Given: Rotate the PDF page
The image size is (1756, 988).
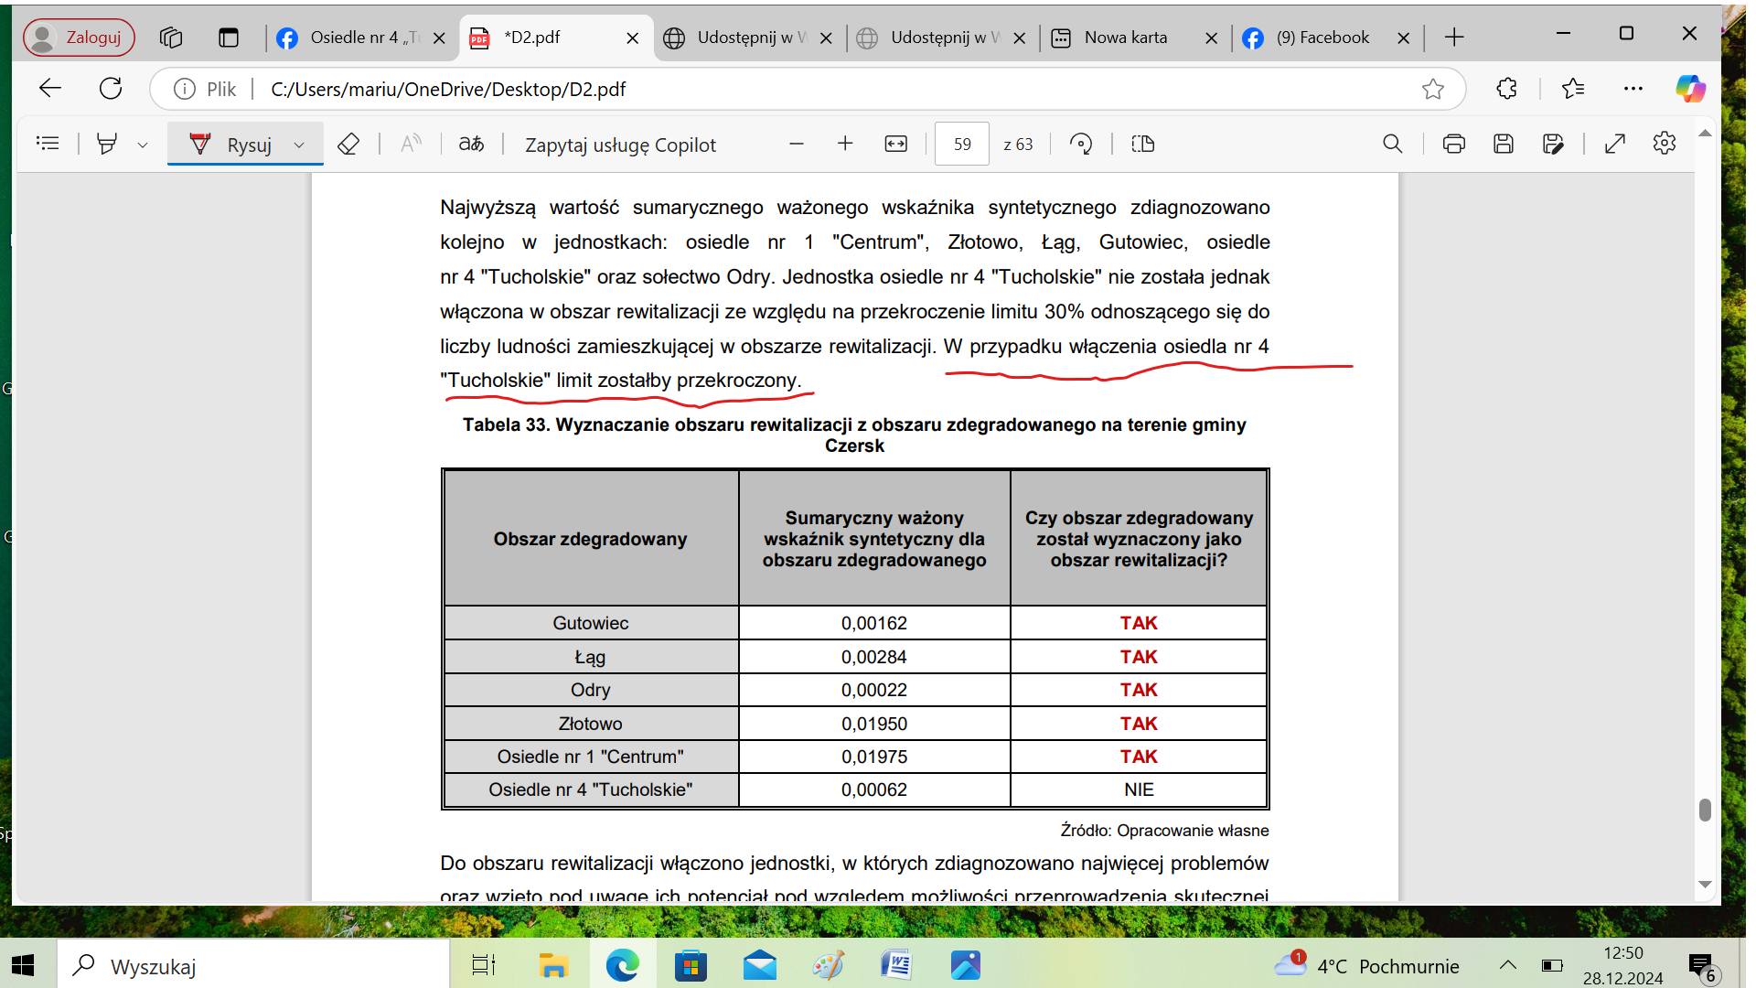Looking at the screenshot, I should point(1081,144).
